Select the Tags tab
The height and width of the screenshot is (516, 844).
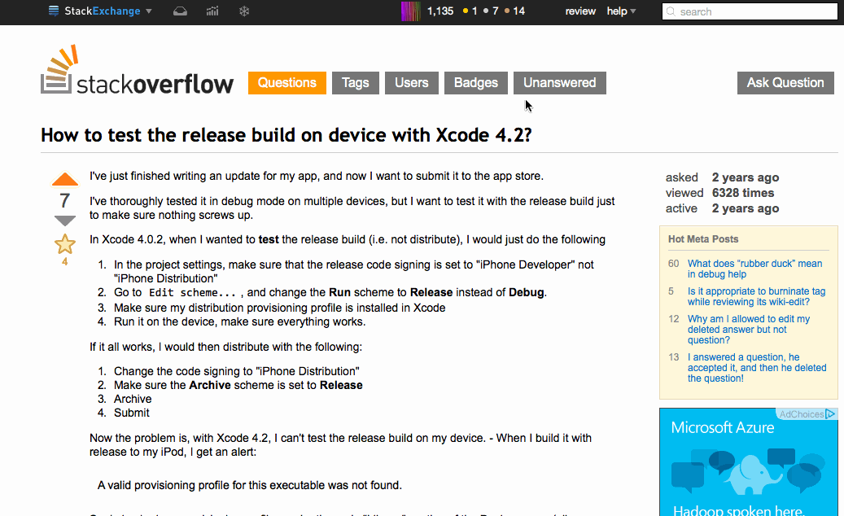tap(355, 83)
